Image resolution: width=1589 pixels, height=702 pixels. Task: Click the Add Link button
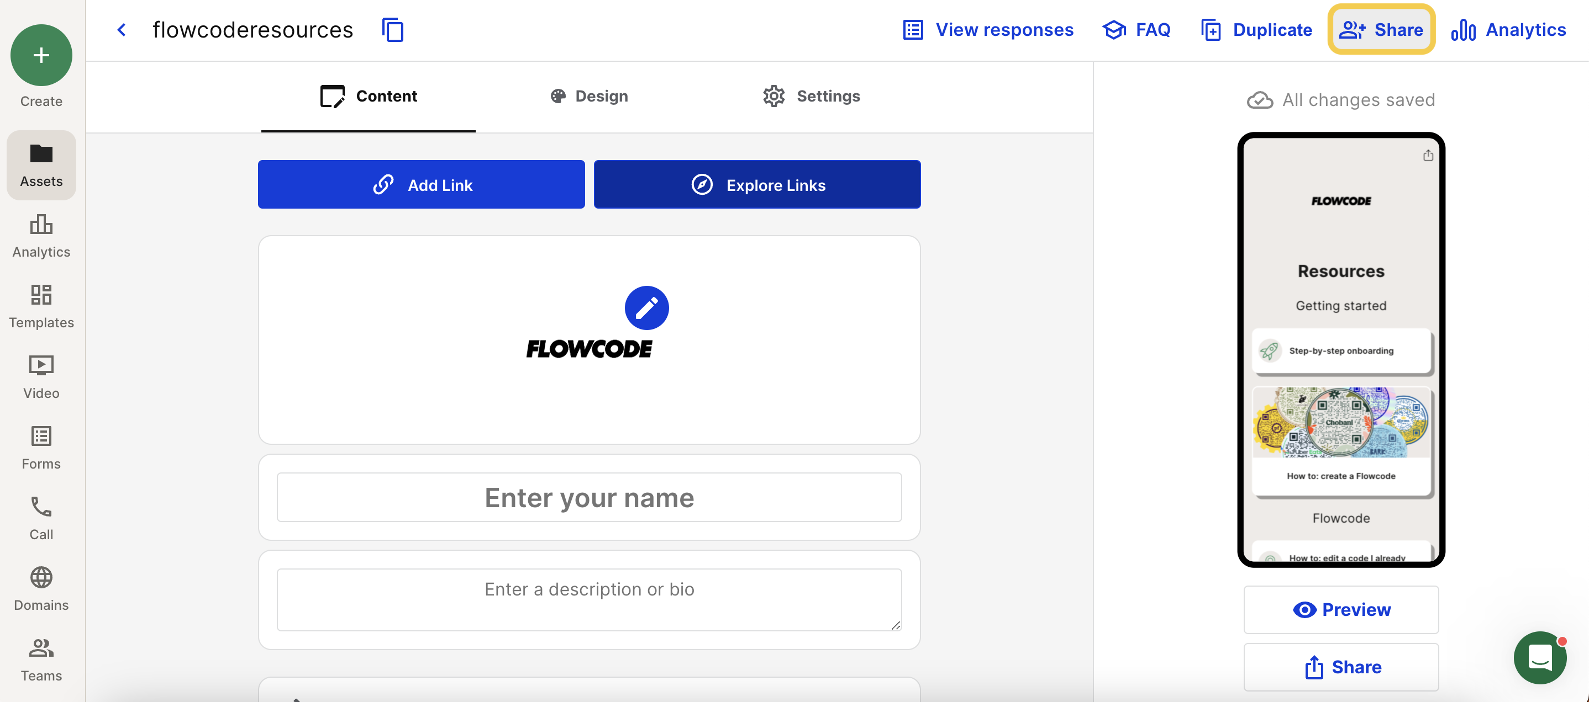pos(422,184)
